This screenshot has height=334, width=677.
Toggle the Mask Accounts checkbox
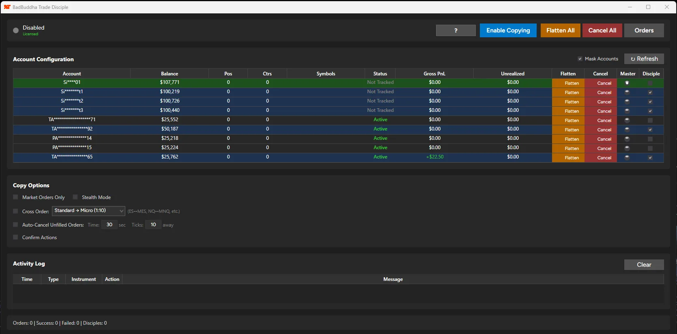580,59
